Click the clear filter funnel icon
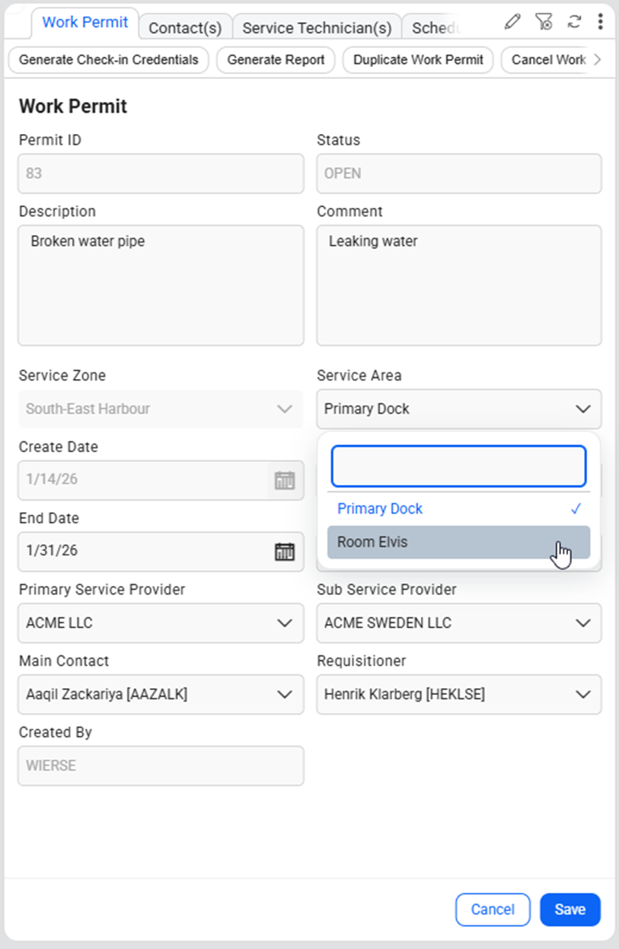The image size is (619, 949). click(x=544, y=21)
